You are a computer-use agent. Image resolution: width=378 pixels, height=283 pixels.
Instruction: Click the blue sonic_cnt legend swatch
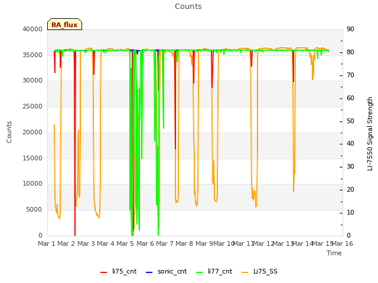(149, 272)
